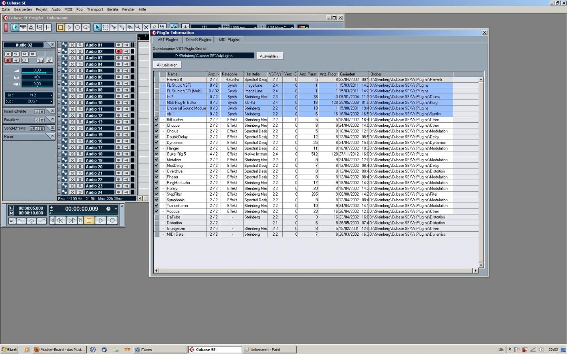The height and width of the screenshot is (354, 567).
Task: Adjust the Inspector pan slider
Action: pos(37,77)
